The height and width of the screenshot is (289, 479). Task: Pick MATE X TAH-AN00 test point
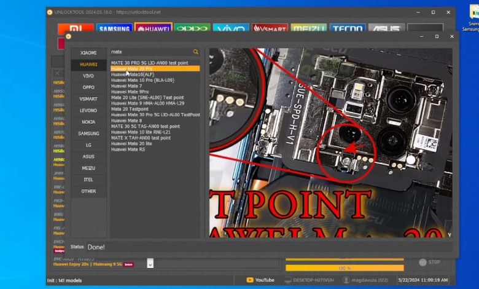click(141, 138)
